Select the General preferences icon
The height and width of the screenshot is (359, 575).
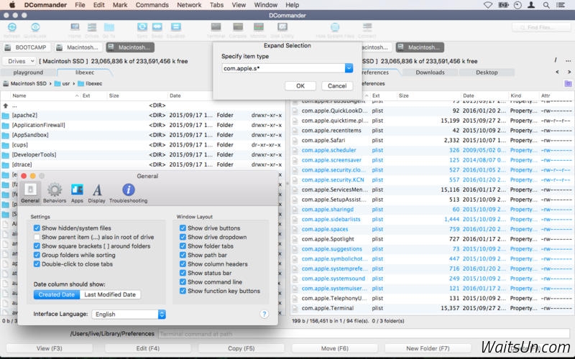point(30,192)
